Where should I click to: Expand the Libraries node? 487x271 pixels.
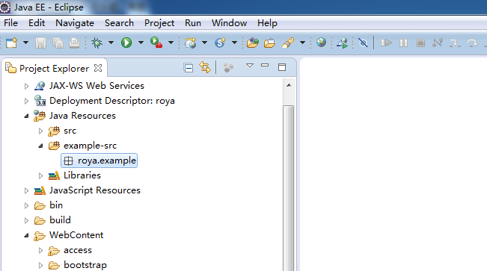click(40, 175)
